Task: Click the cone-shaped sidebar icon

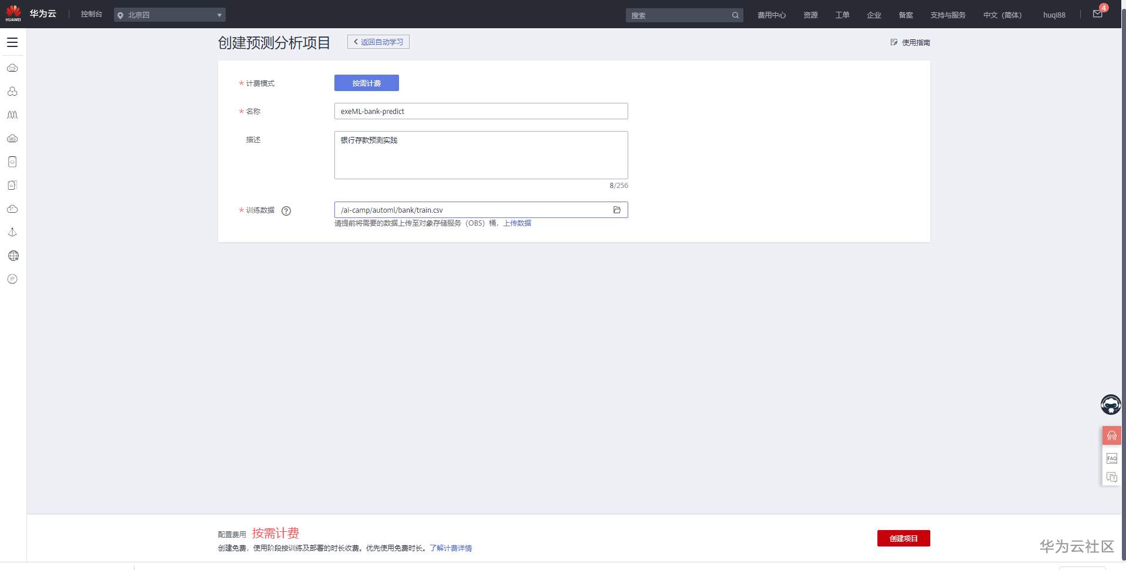Action: coord(12,233)
